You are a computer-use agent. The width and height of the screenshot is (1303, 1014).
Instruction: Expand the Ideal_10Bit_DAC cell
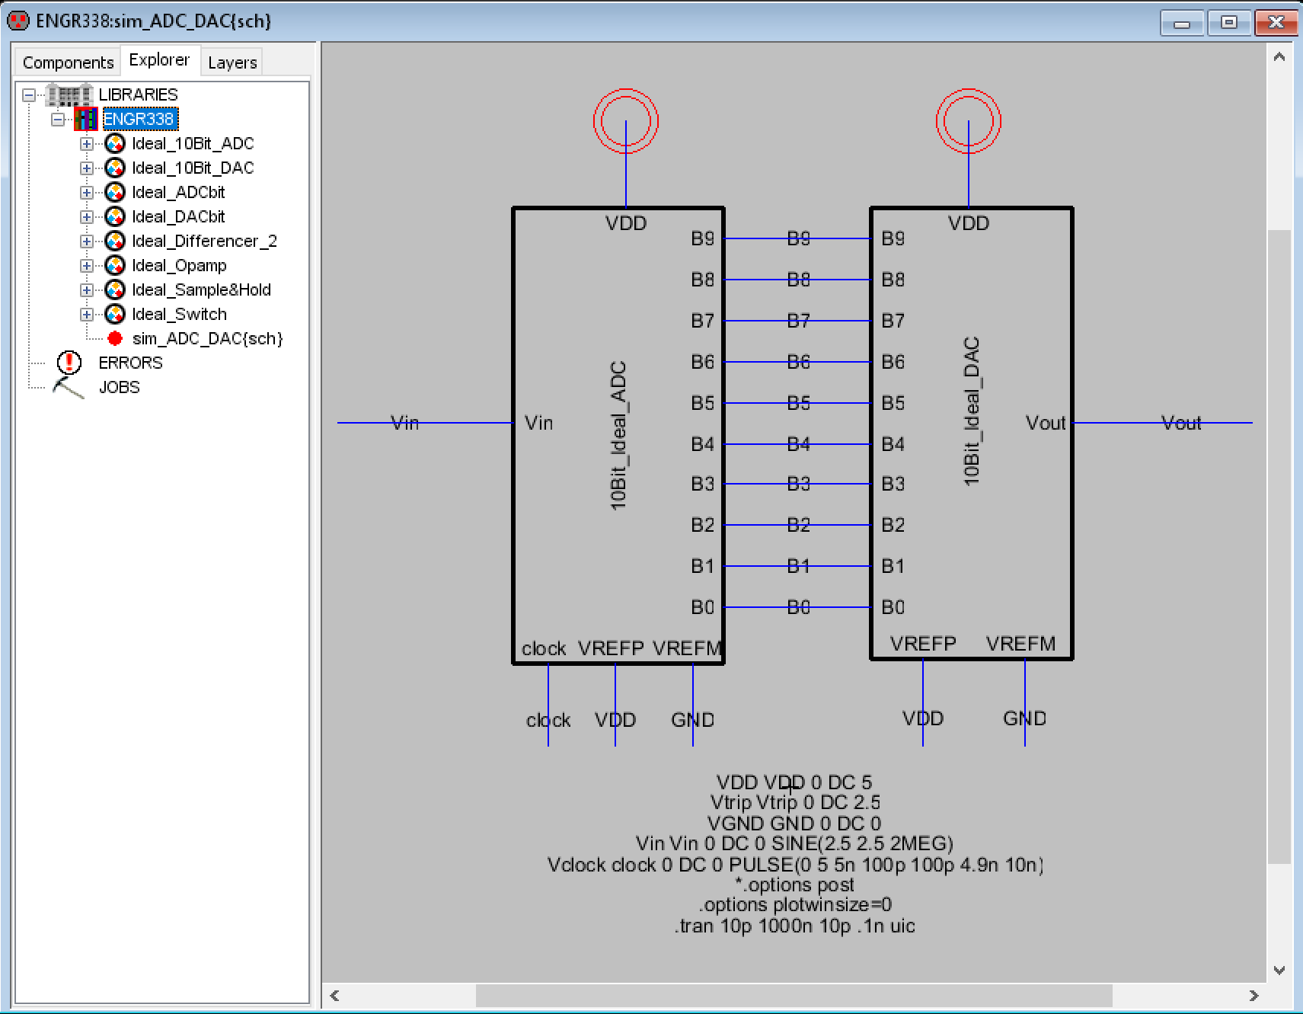87,168
